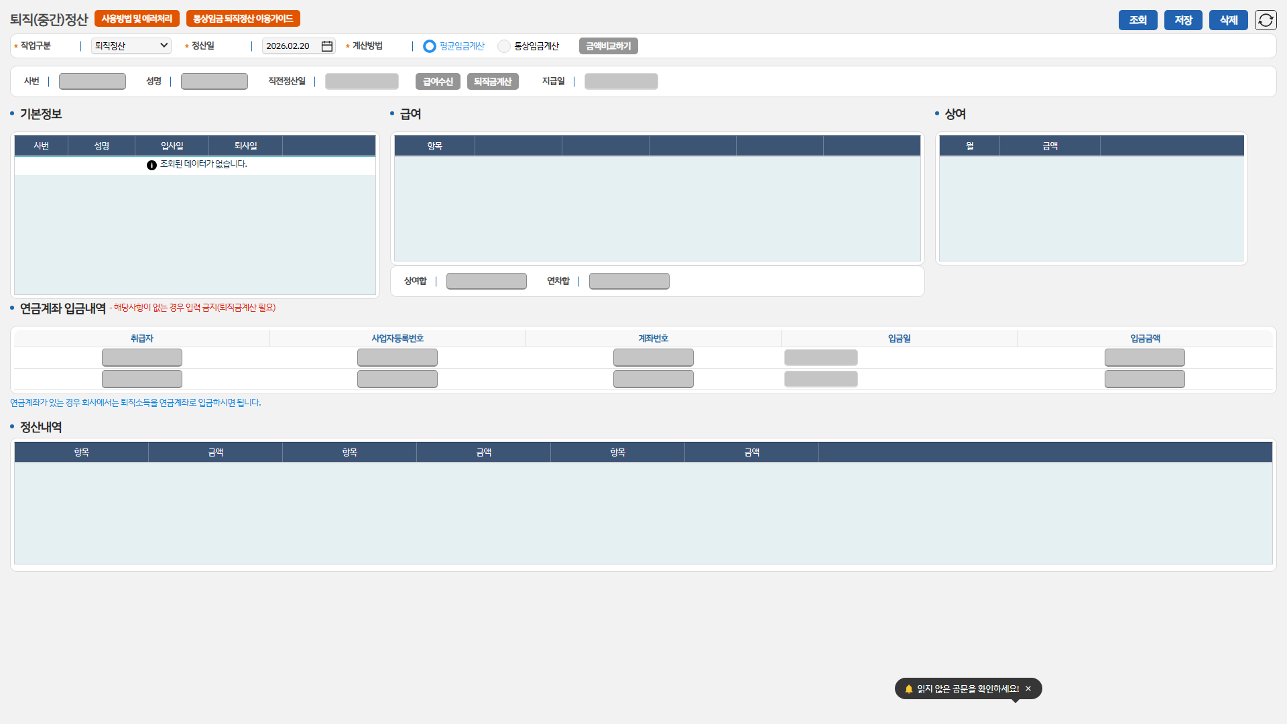Select 통상임금계산 radio option
The width and height of the screenshot is (1287, 724).
[504, 46]
